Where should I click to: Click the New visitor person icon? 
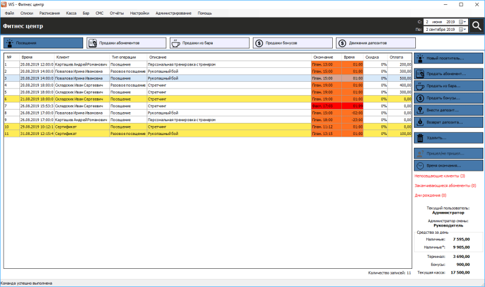tap(420, 58)
